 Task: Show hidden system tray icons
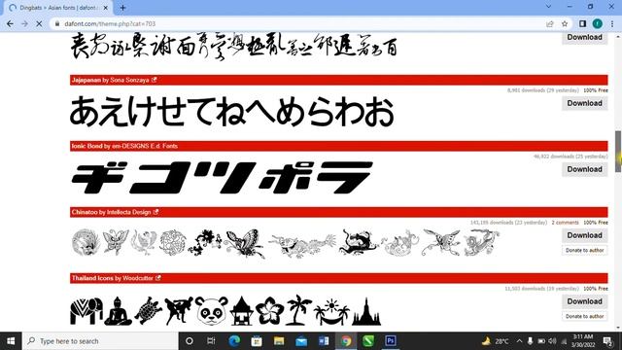click(519, 341)
